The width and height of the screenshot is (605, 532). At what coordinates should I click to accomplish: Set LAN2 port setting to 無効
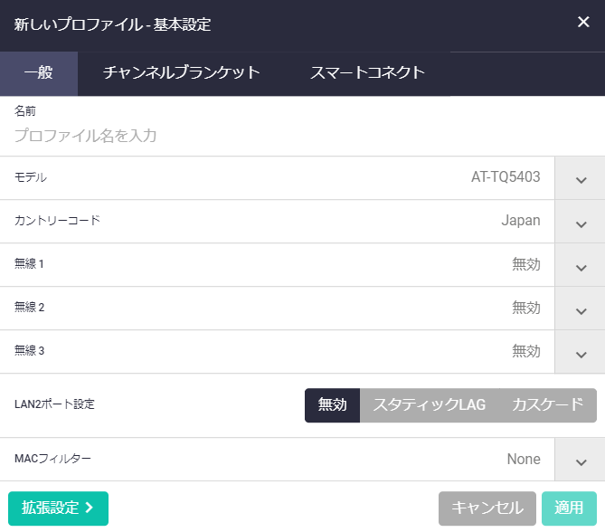tap(332, 405)
